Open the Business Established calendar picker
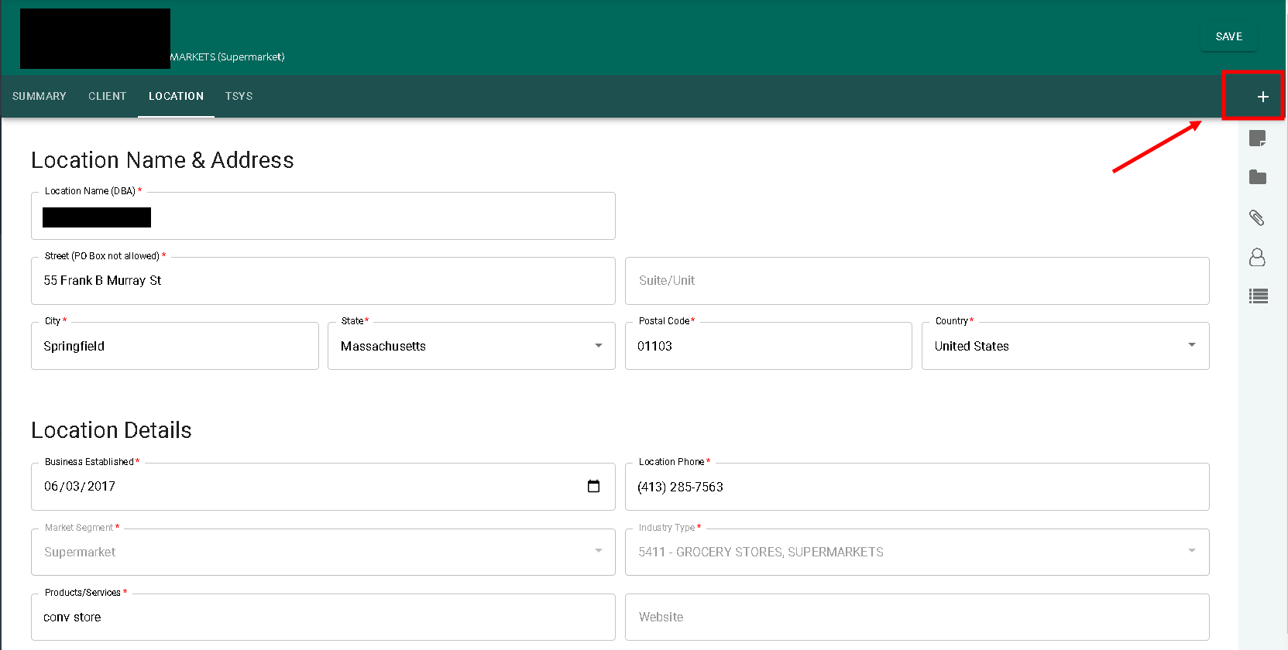The image size is (1288, 650). [593, 486]
